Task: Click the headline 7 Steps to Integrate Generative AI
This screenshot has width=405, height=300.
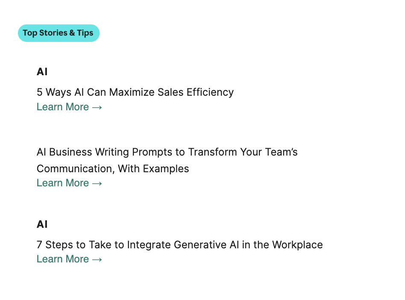Action: 180,245
